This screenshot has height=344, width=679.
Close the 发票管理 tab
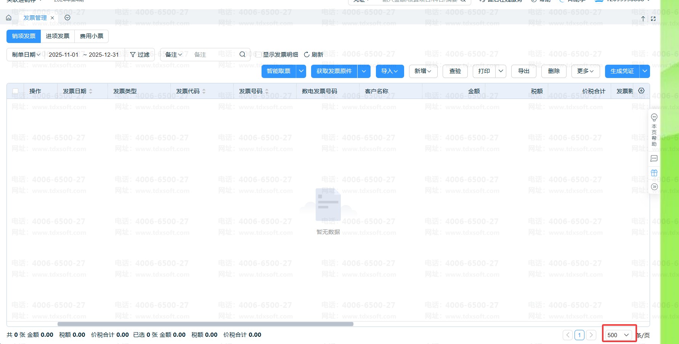(52, 18)
